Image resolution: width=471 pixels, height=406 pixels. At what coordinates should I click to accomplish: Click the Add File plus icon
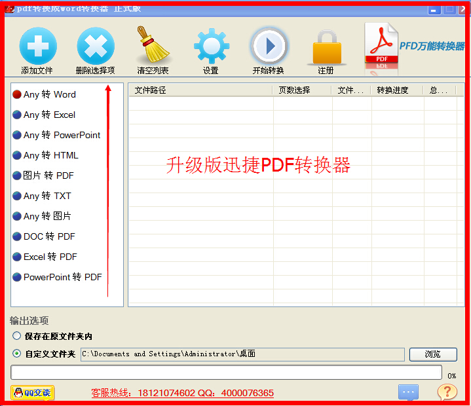point(38,46)
